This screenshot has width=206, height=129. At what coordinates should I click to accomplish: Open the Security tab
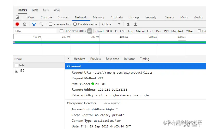(151, 17)
